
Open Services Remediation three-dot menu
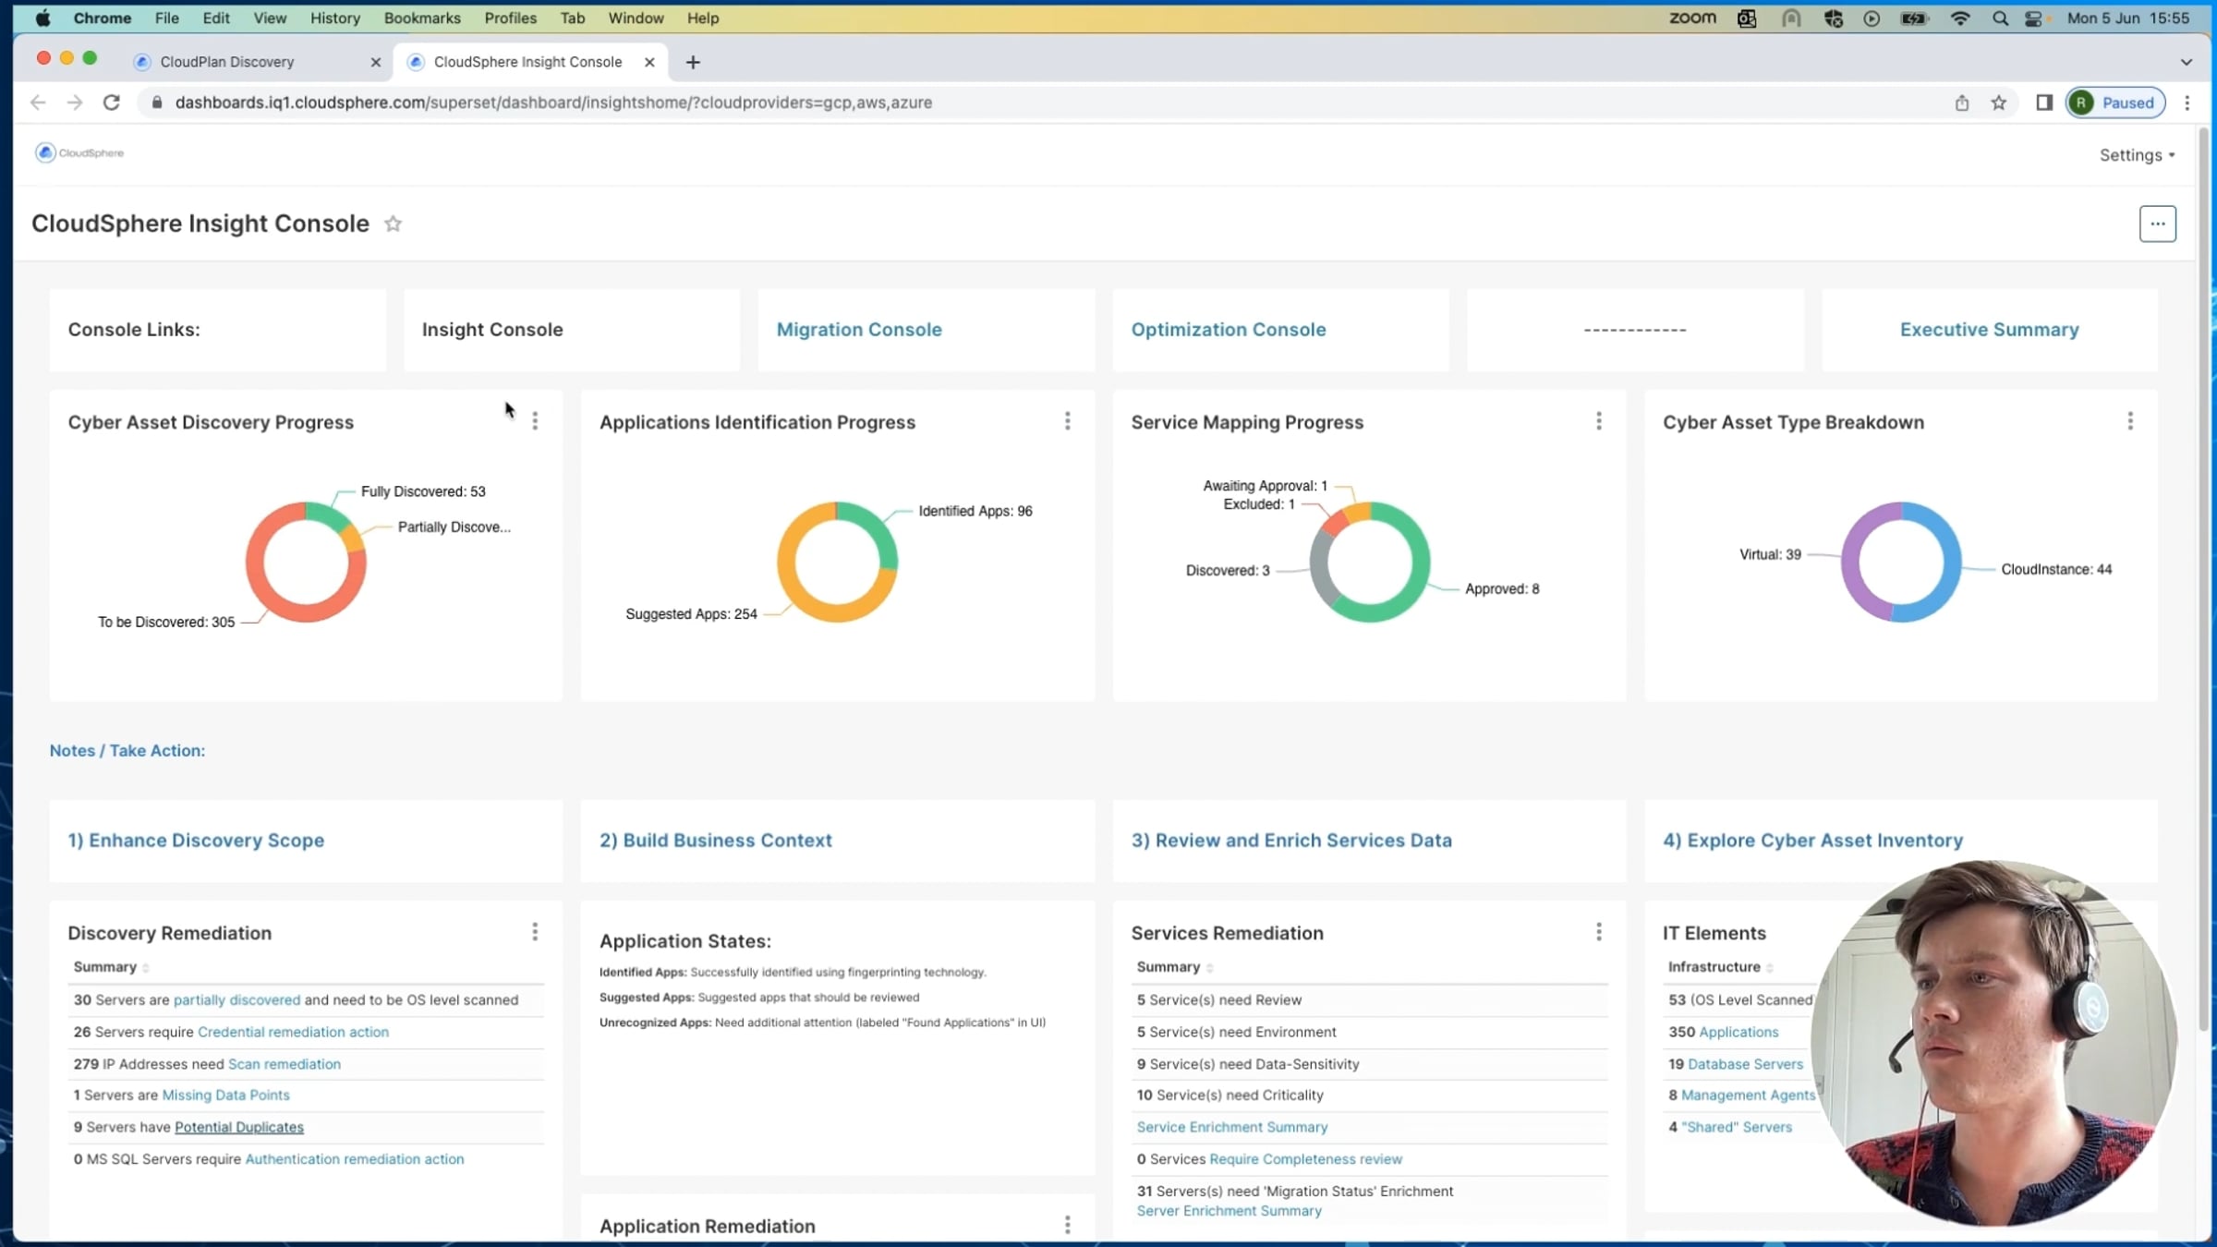1598,932
